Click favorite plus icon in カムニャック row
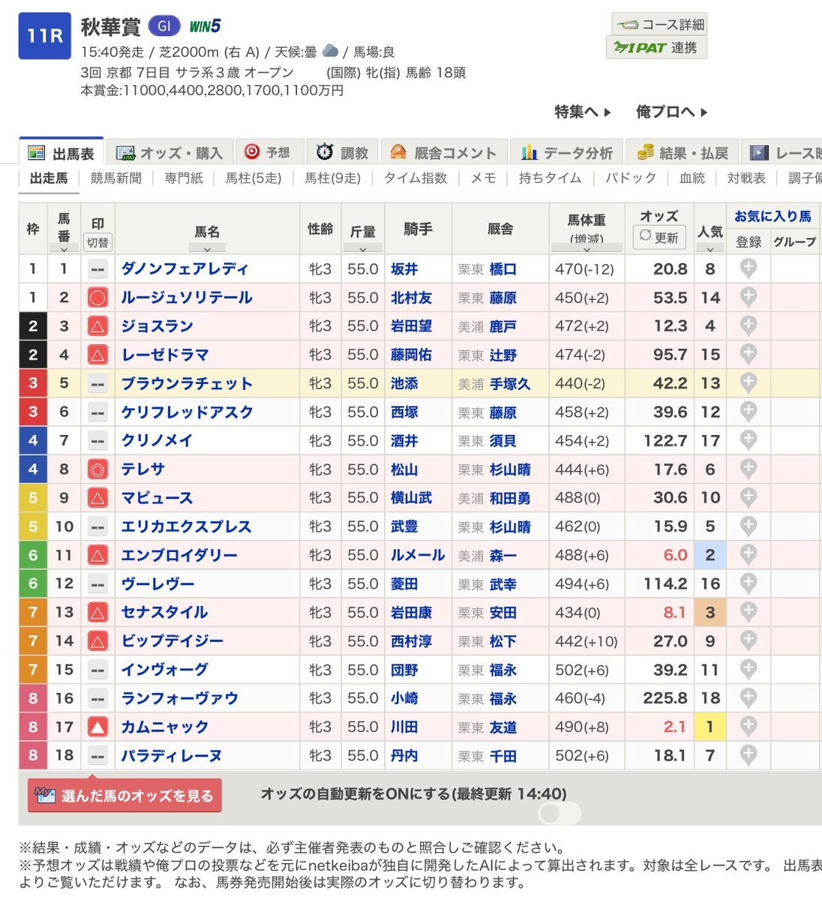The height and width of the screenshot is (900, 822). click(748, 727)
